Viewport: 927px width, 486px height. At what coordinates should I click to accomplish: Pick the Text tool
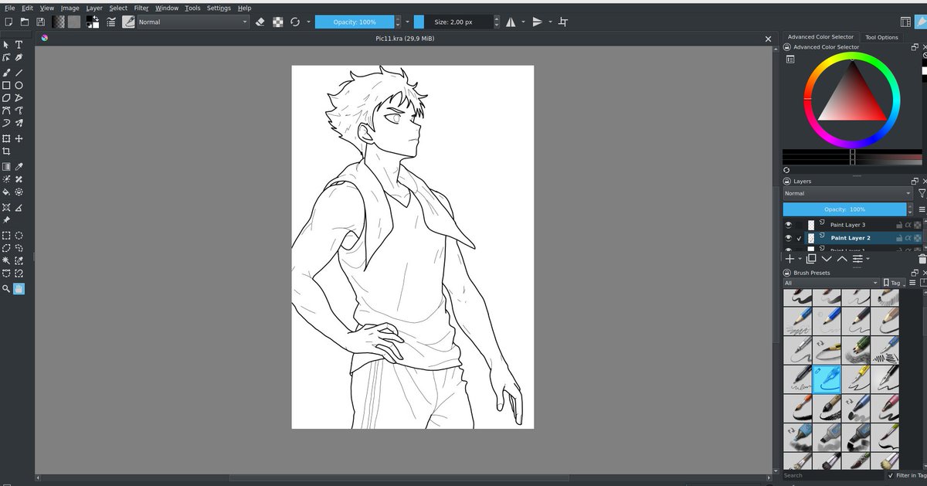click(18, 44)
